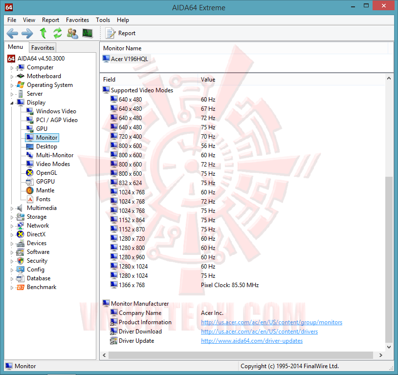Click the vertical scrollbar up arrow

(x=389, y=78)
